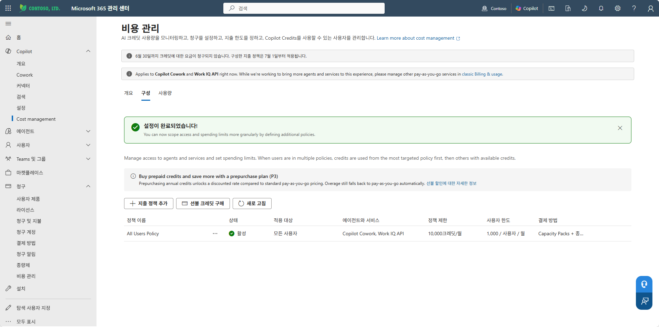
Task: Click the search box in the header
Action: tap(304, 8)
